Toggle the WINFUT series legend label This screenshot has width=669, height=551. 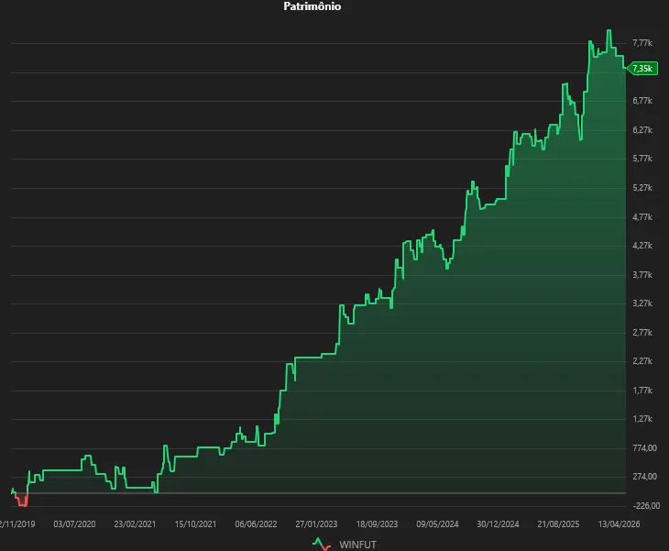click(358, 545)
